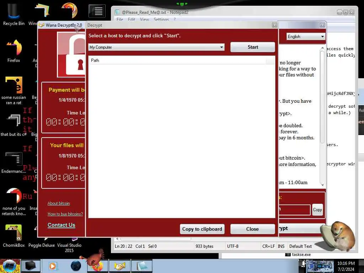Click the padlock image in Wana Decrypt0r
This screenshot has height=273, width=364.
[71, 54]
